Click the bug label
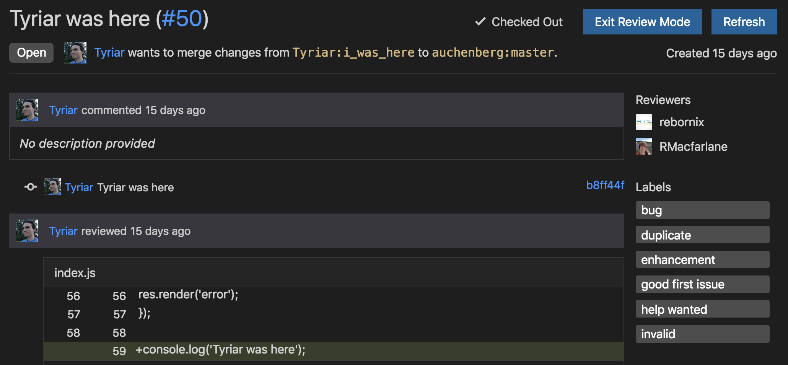788x365 pixels. (703, 210)
